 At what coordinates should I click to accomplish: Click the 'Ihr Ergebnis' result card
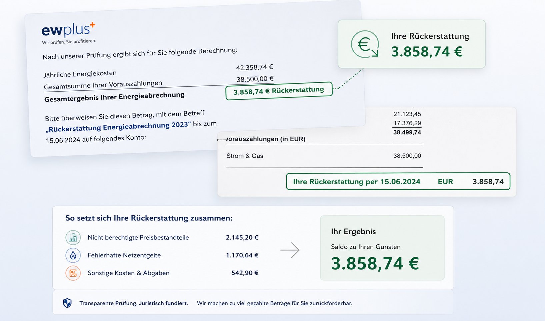pyautogui.click(x=382, y=248)
